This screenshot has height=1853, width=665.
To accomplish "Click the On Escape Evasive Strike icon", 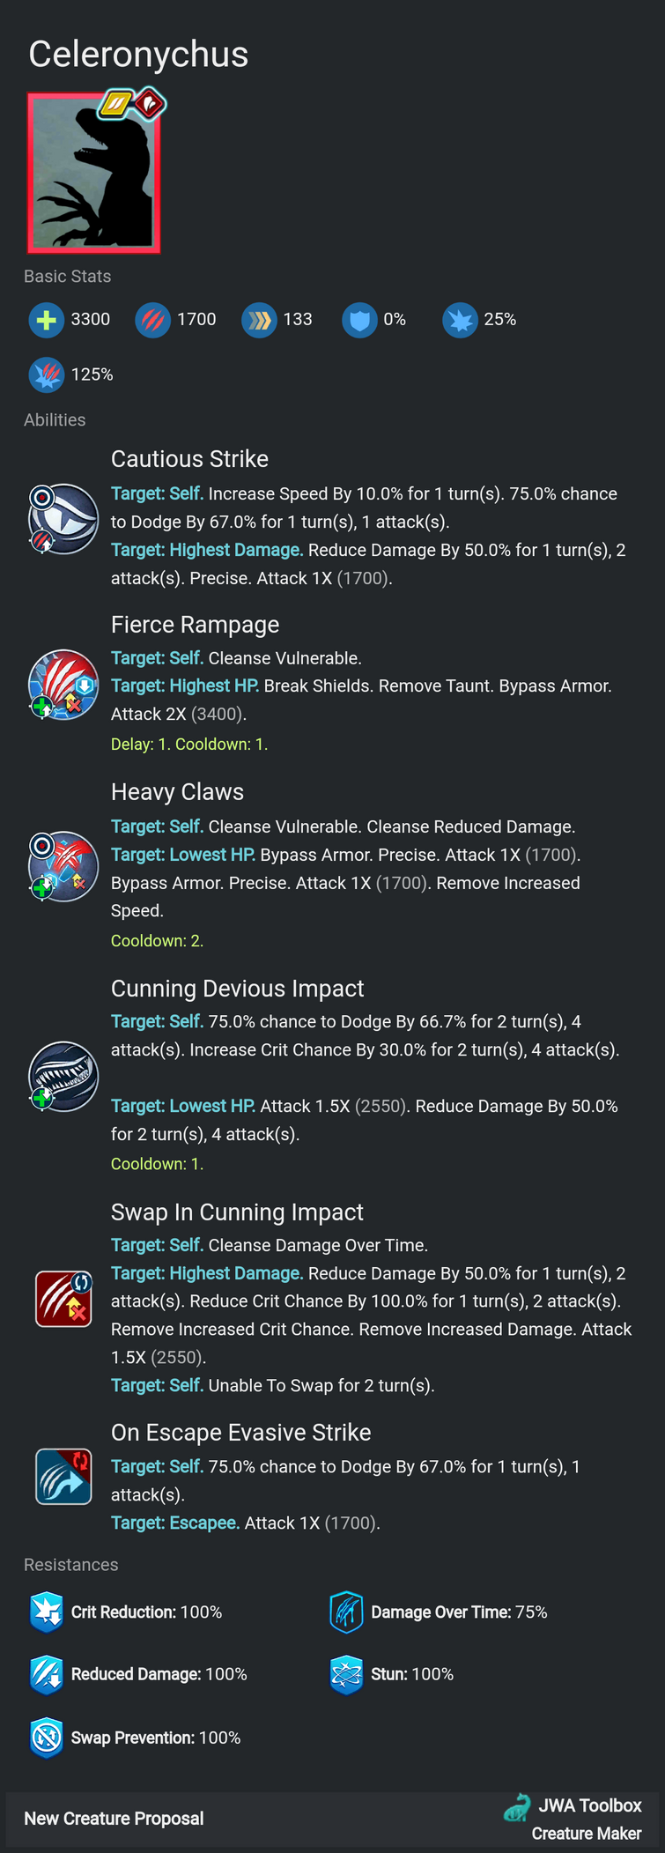I will (63, 1476).
